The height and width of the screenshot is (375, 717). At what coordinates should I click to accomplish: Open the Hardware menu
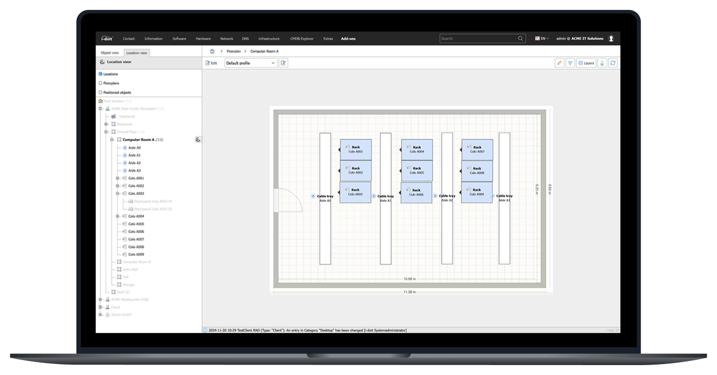click(203, 39)
